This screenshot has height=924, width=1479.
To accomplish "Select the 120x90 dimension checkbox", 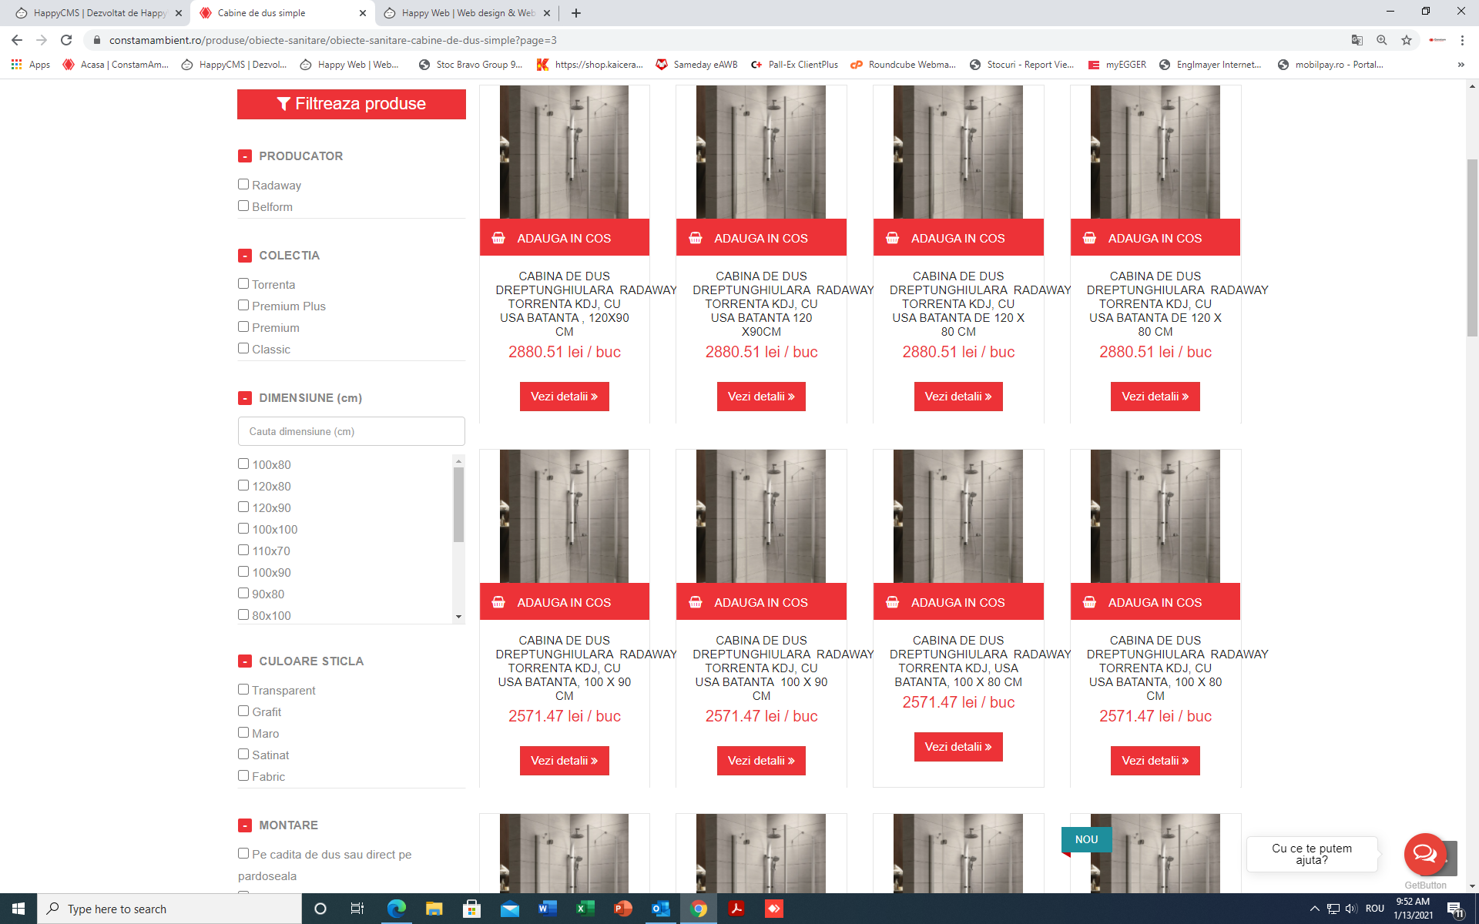I will click(243, 507).
